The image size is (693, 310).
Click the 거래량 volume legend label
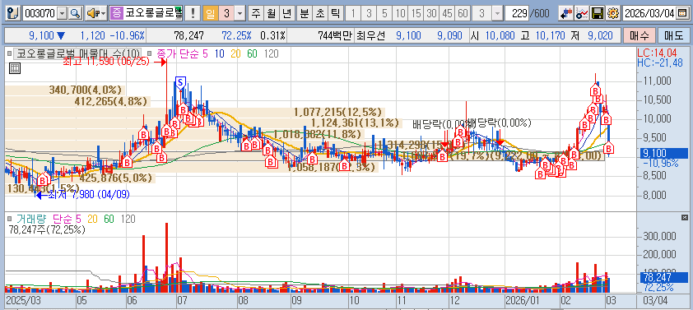pos(31,219)
